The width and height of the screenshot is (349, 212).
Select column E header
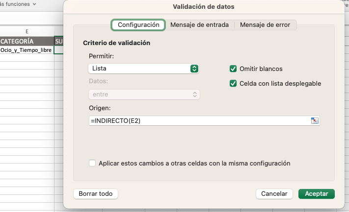pos(27,31)
